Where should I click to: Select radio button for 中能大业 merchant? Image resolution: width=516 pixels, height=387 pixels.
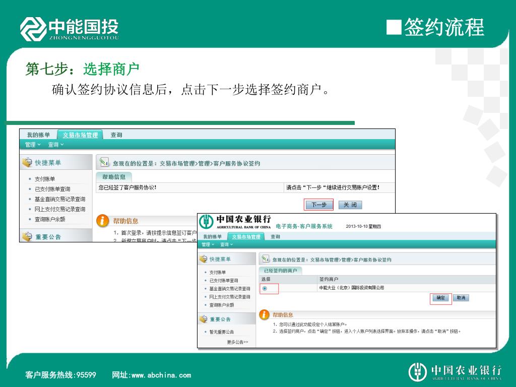click(x=265, y=289)
